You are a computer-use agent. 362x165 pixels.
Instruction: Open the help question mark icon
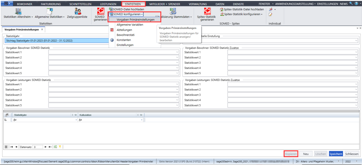[356, 4]
